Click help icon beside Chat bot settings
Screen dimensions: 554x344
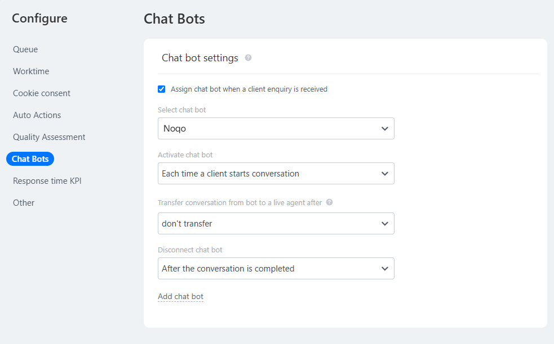249,58
